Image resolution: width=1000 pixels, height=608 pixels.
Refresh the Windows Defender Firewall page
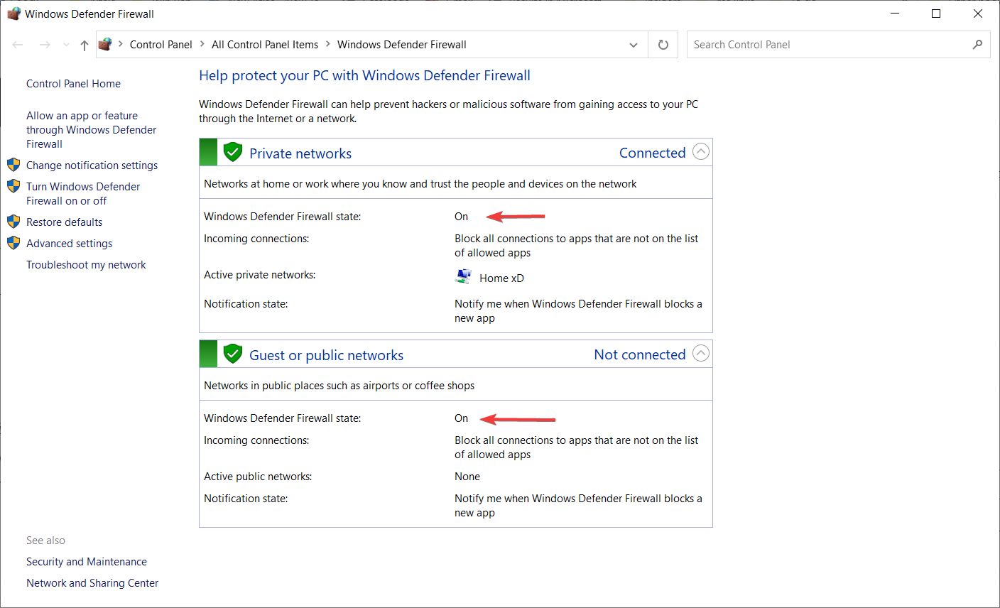pos(663,45)
